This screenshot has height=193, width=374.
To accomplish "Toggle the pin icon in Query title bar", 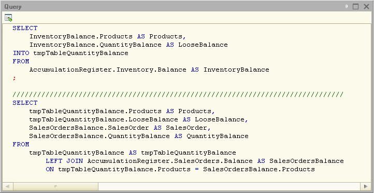I will click(347, 6).
